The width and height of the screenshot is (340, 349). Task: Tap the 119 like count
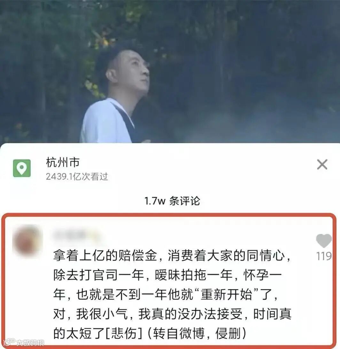[x=324, y=256]
